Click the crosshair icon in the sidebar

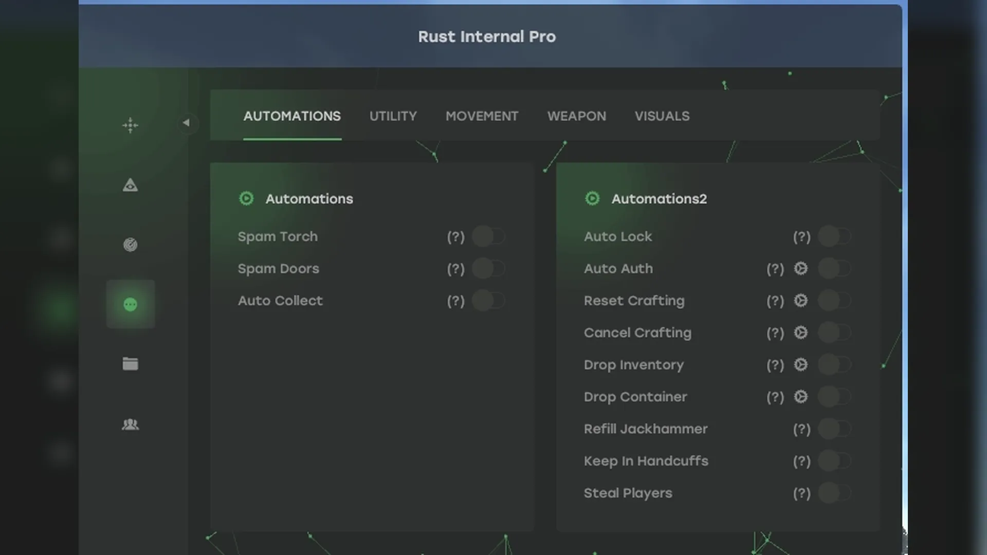point(130,125)
